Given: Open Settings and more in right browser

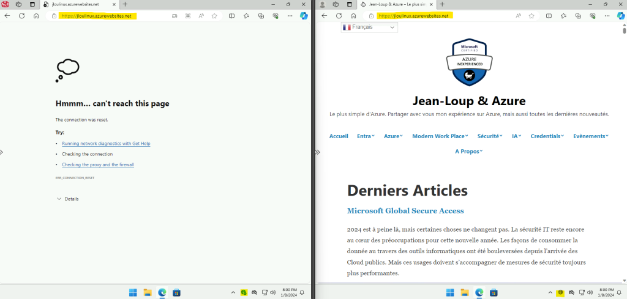Looking at the screenshot, I should 607,16.
